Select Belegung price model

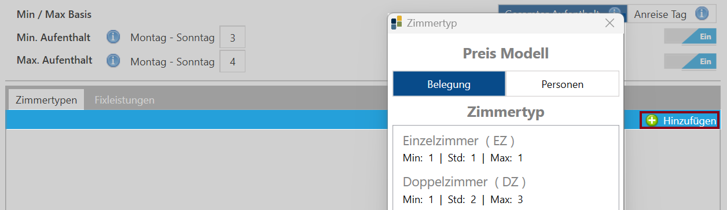click(449, 84)
